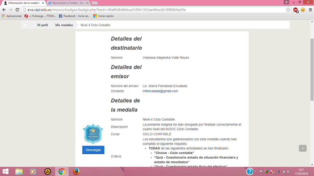The height and width of the screenshot is (176, 314).
Task: Go to Mis medallas breadcrumb
Action: point(64,25)
